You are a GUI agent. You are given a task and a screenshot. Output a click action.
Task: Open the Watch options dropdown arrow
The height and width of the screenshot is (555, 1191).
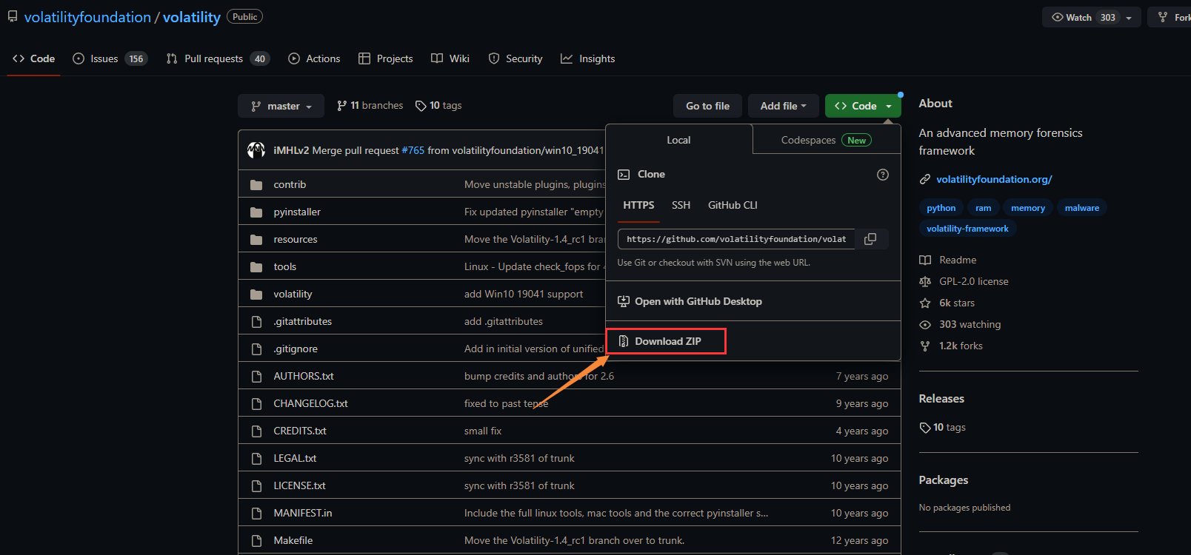(x=1129, y=18)
